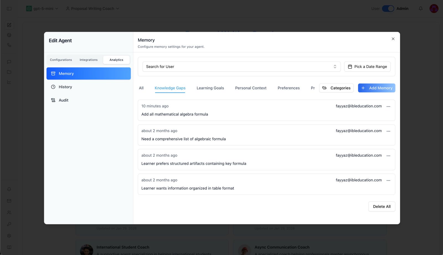
Task: Select the All memory filter tab
Action: click(x=141, y=88)
